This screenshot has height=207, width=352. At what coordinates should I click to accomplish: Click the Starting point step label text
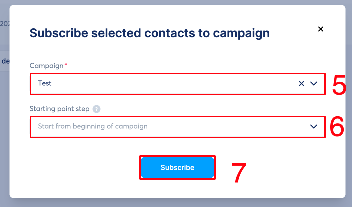[x=59, y=109]
